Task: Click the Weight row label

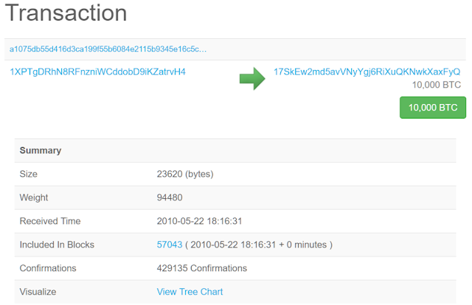Action: click(x=34, y=197)
